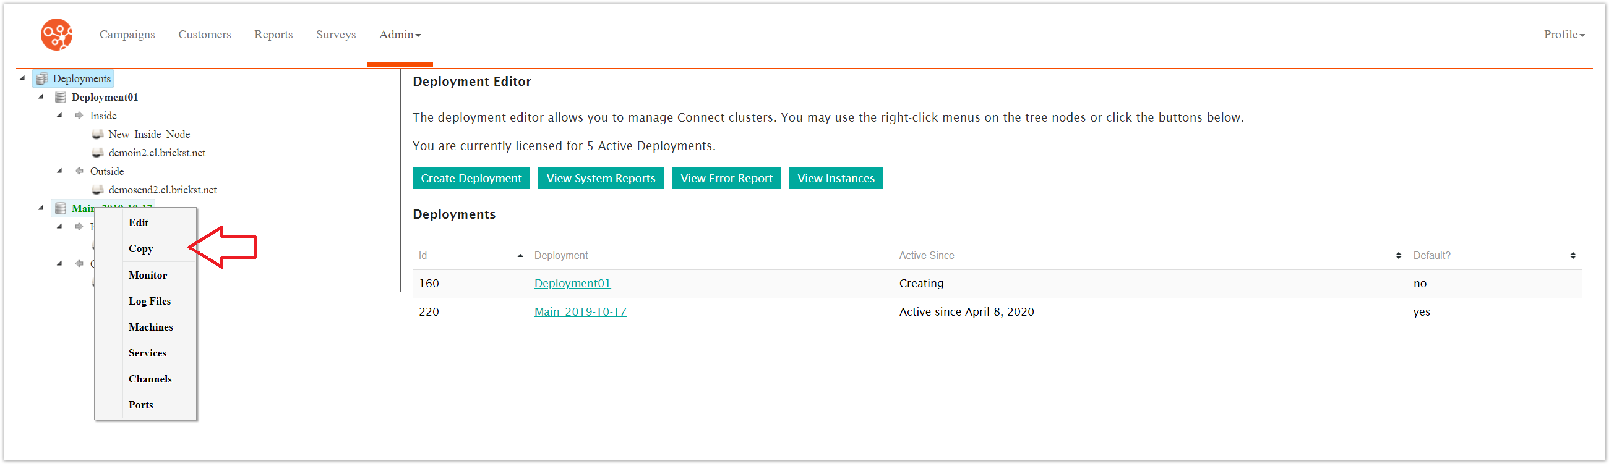Image resolution: width=1609 pixels, height=464 pixels.
Task: Select Log Files in the context menu
Action: coord(149,302)
